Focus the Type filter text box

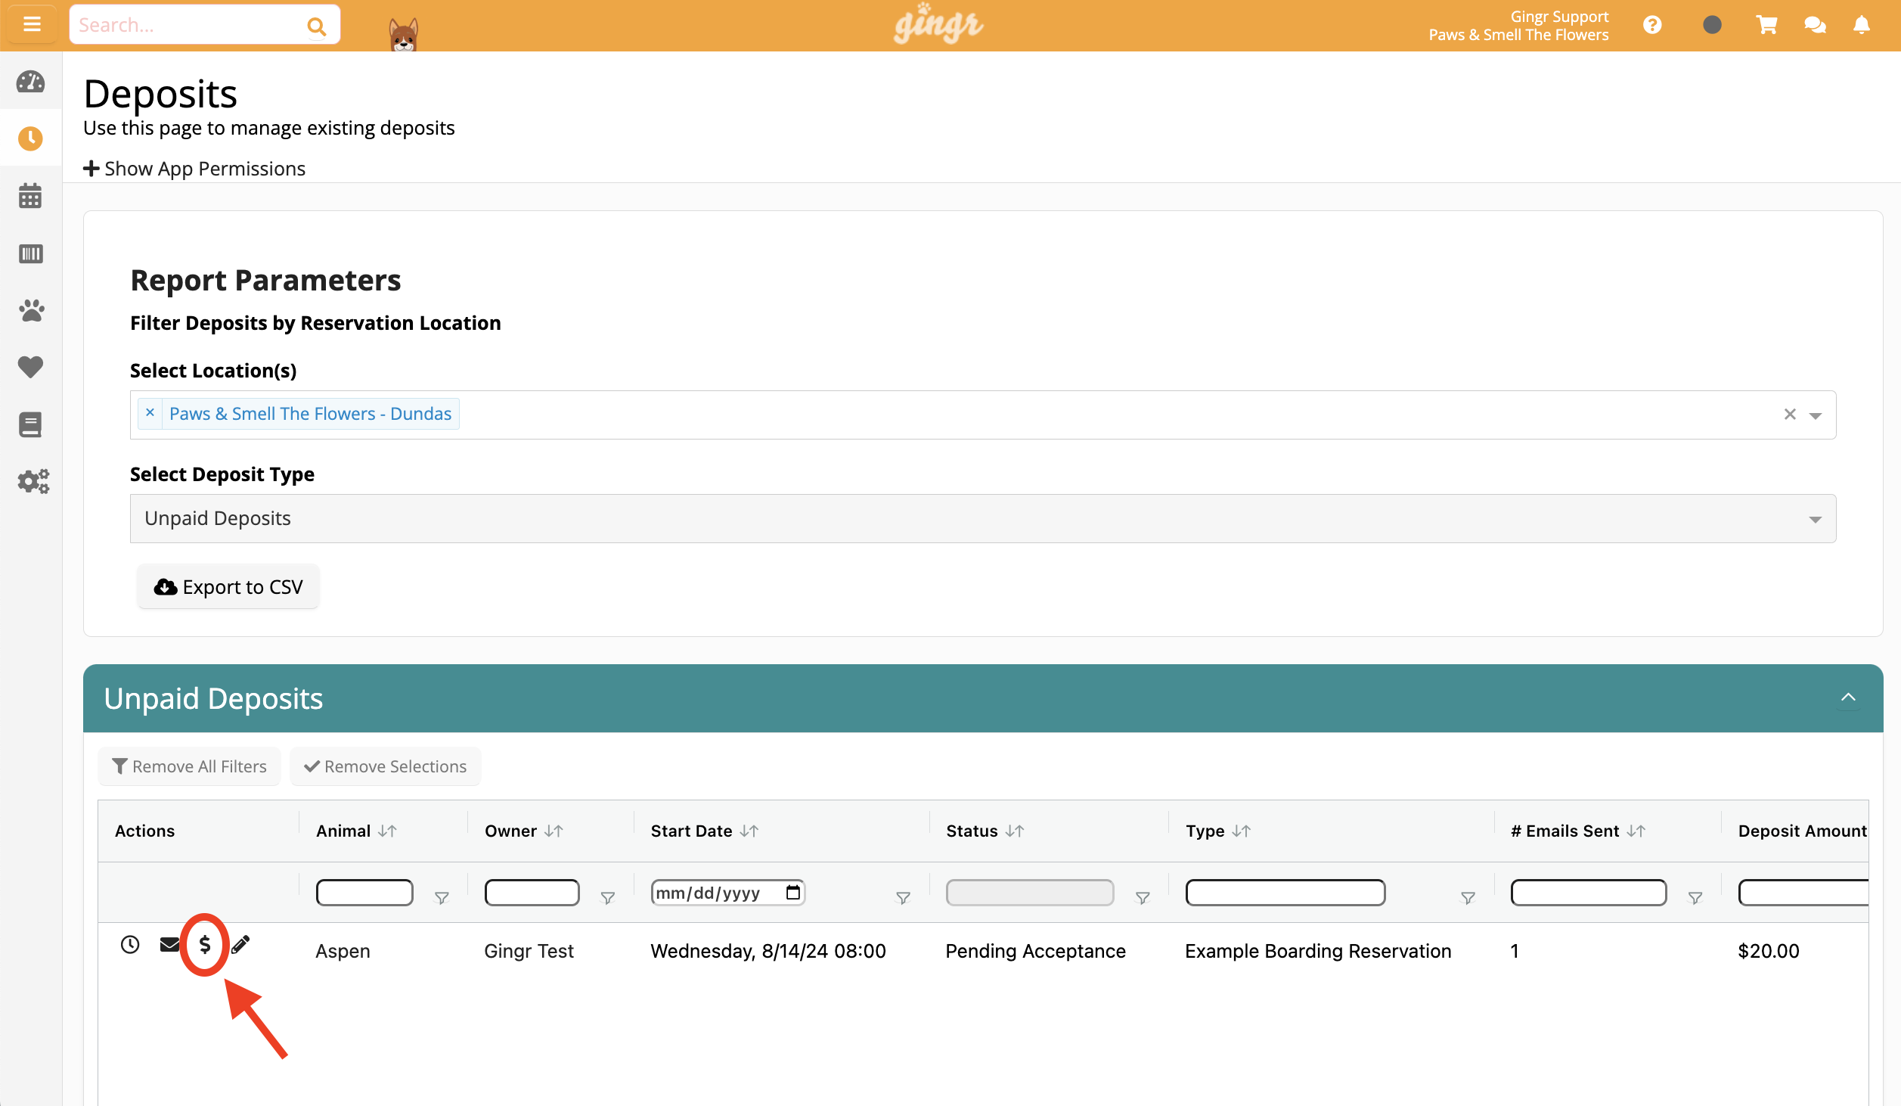1285,893
